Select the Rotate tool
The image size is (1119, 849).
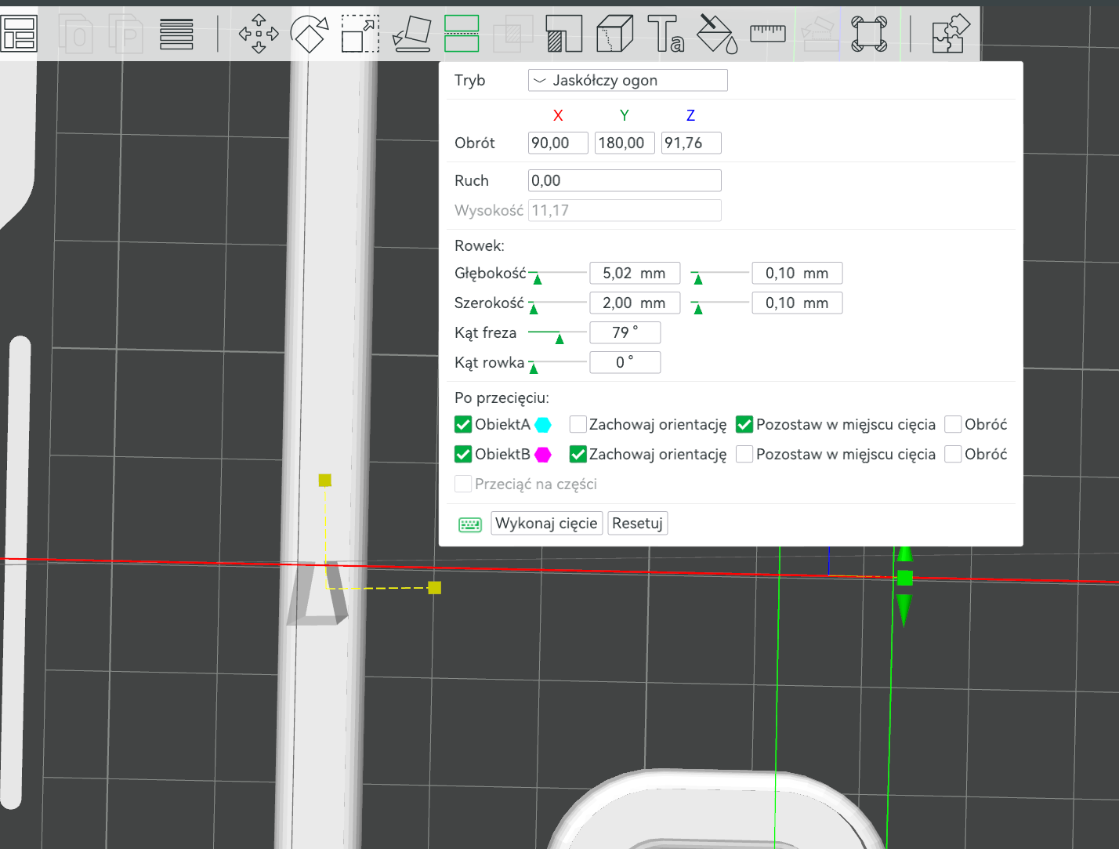[x=309, y=34]
